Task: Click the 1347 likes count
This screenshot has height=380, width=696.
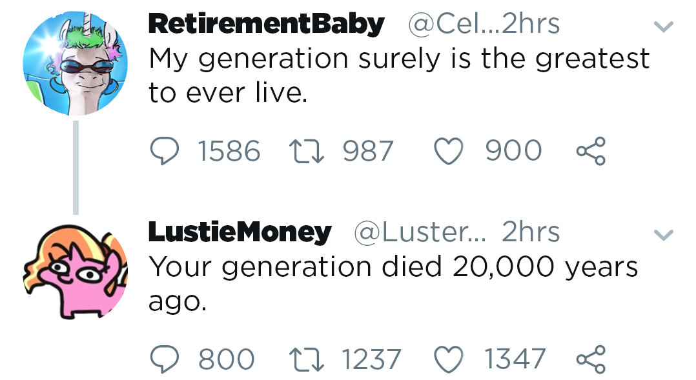Action: click(515, 359)
